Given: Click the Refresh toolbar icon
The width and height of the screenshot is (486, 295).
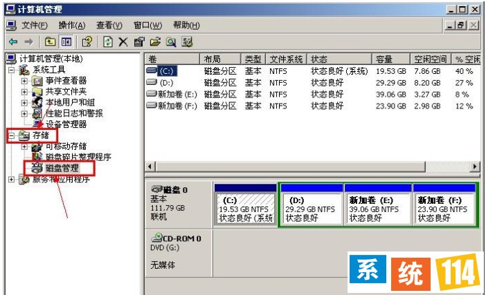Looking at the screenshot, I should (x=107, y=41).
